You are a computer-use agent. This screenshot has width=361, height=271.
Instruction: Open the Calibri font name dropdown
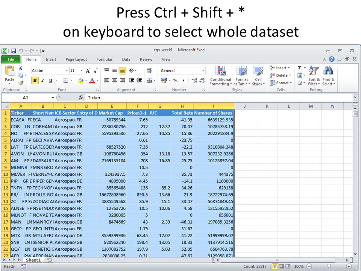coord(67,70)
